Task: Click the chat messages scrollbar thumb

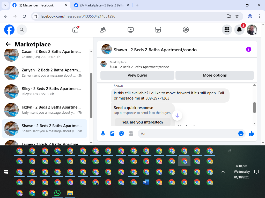Action: click(x=254, y=108)
